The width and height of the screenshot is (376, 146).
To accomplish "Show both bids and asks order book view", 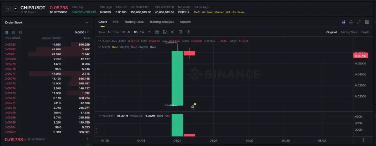I will 7,32.
